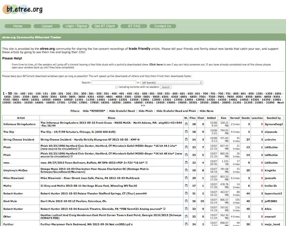The image size is (286, 226).
Task: Click the Seeded by column header
Action: 274,118
